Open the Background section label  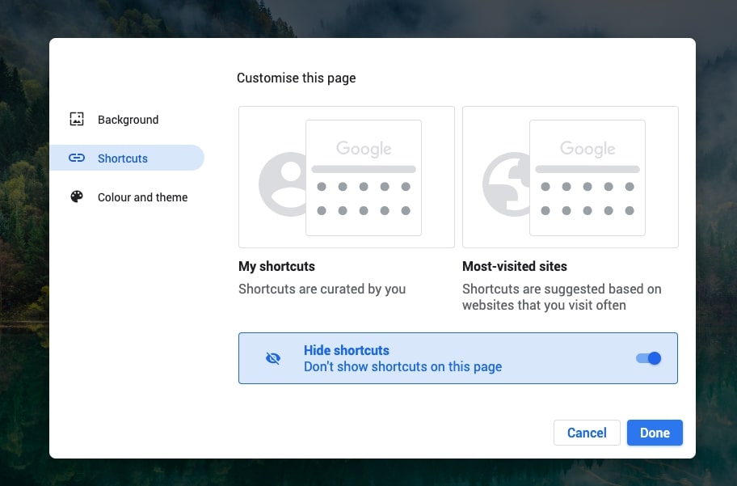[x=128, y=120]
